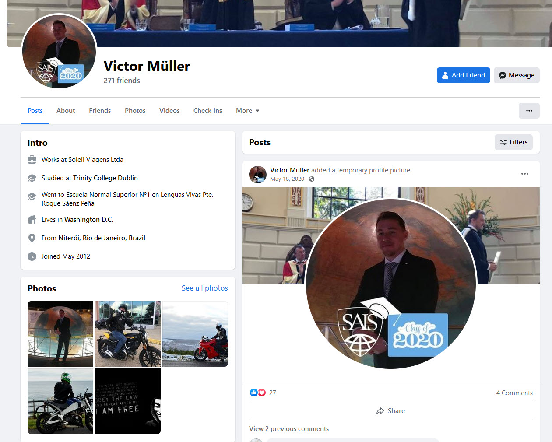Expand View 2 previous comments
Image resolution: width=552 pixels, height=442 pixels.
289,429
